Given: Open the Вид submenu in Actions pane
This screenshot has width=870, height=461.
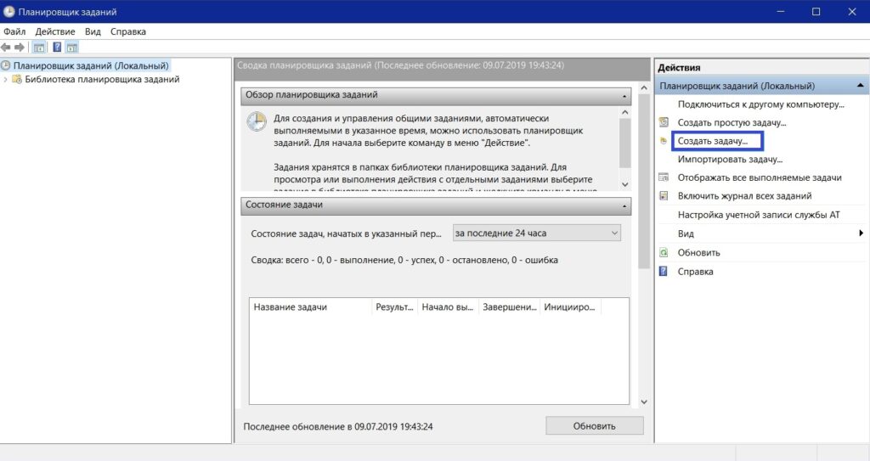Looking at the screenshot, I should pyautogui.click(x=762, y=233).
